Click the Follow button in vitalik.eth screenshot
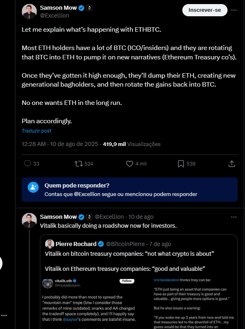This screenshot has height=329, width=245. tap(127, 281)
